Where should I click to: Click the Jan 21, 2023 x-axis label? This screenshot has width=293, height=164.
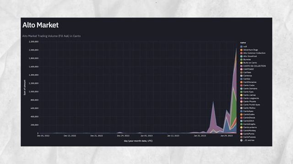pyautogui.click(x=200, y=136)
